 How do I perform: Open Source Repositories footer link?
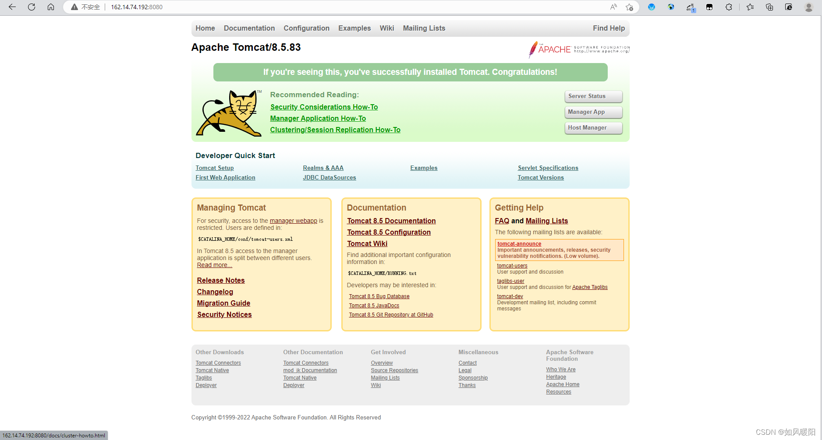pyautogui.click(x=394, y=370)
